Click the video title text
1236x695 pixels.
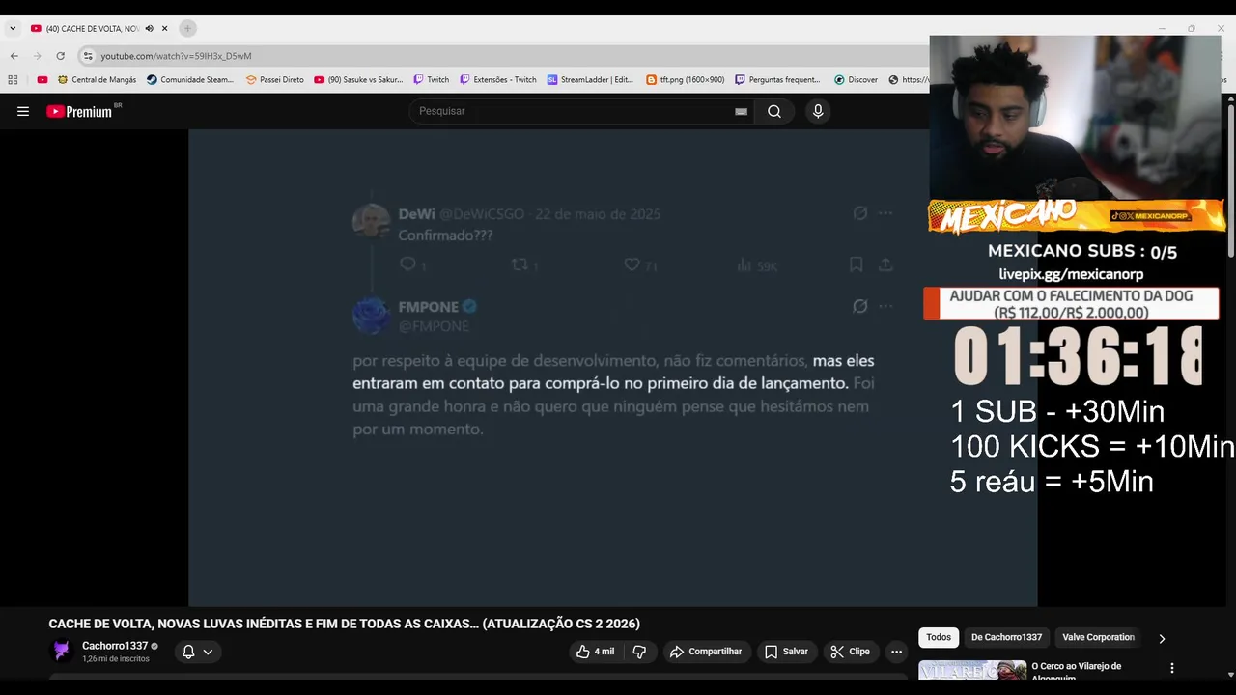pos(345,624)
